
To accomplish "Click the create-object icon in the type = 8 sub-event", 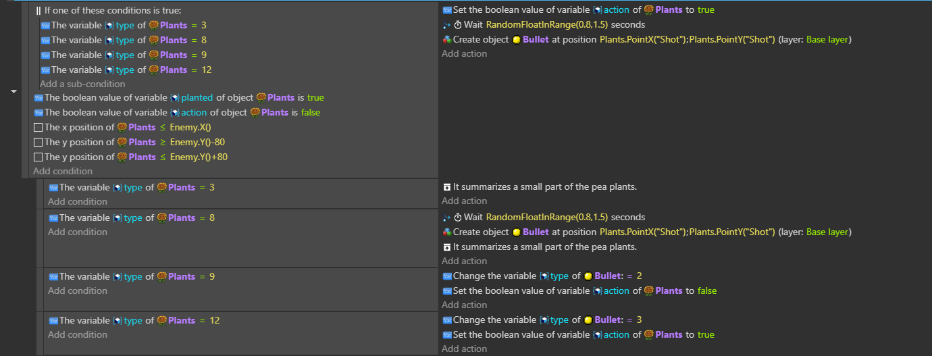I will 446,232.
